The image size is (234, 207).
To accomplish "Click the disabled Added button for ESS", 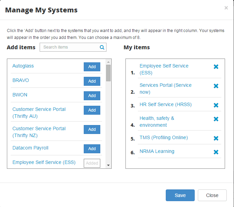I will coord(92,163).
